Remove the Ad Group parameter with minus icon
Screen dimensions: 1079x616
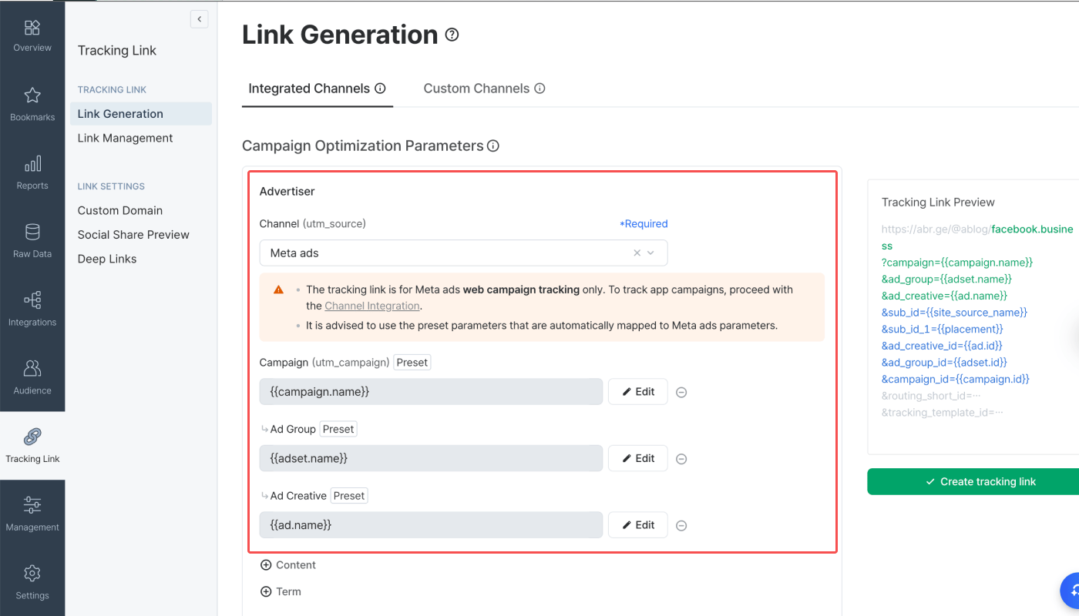[681, 459]
